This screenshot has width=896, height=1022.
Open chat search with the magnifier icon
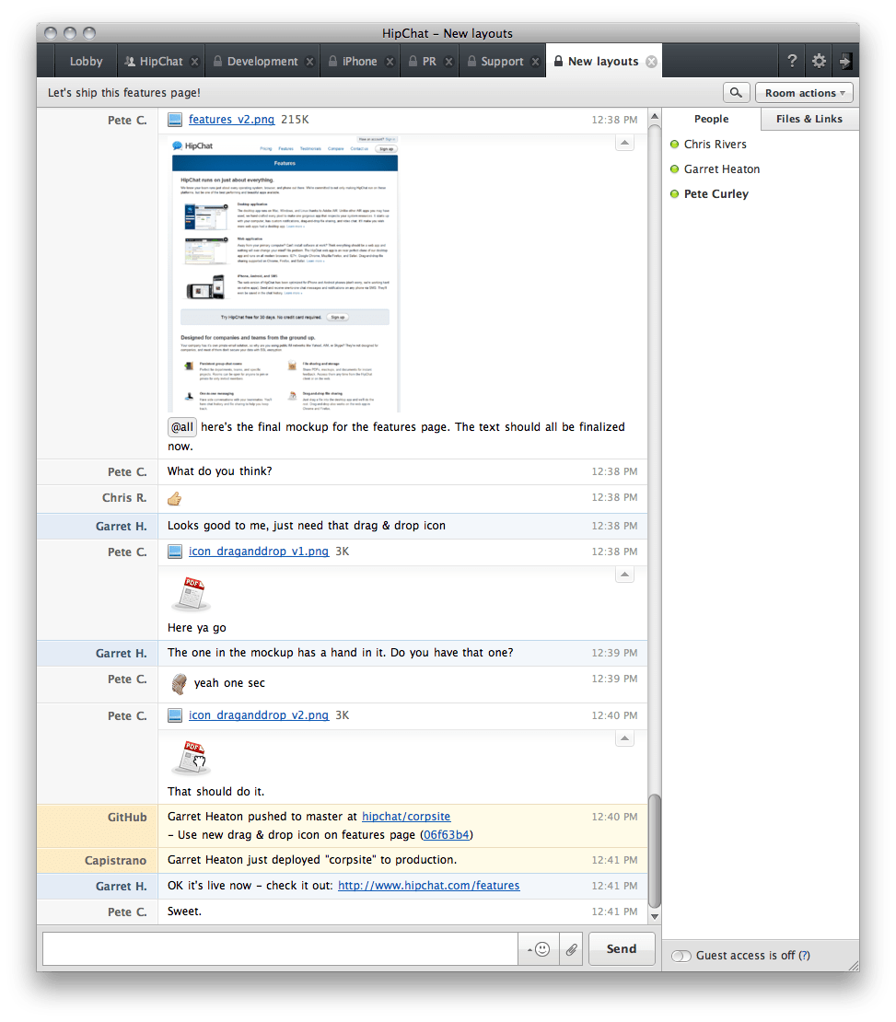pyautogui.click(x=735, y=92)
